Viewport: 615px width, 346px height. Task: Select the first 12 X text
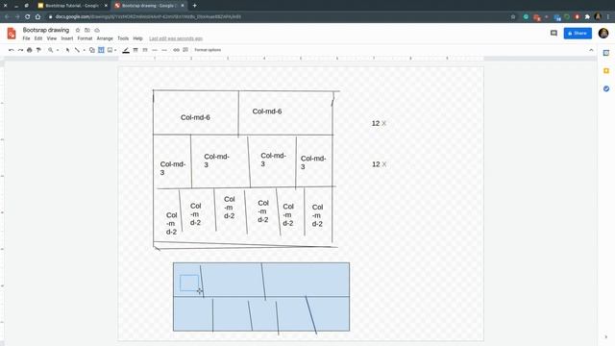coord(379,123)
